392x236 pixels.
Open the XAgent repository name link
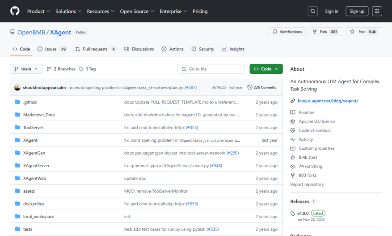[x=60, y=32]
